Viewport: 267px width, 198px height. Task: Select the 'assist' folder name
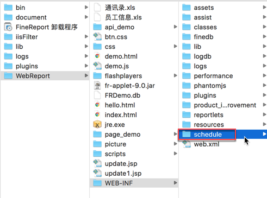click(x=203, y=17)
